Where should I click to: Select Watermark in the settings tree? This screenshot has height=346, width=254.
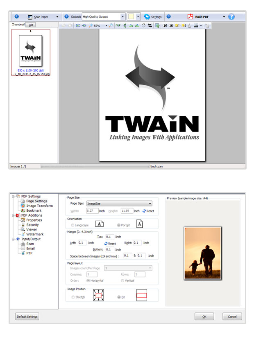(34, 234)
